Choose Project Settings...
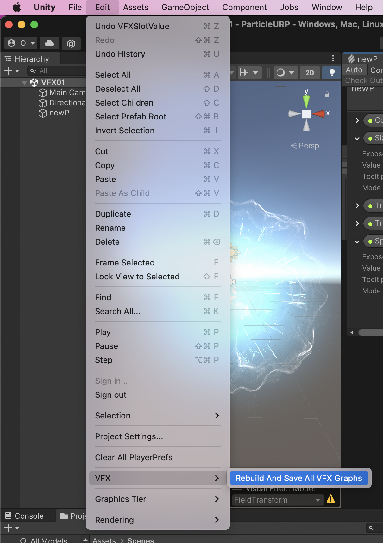 click(158, 436)
